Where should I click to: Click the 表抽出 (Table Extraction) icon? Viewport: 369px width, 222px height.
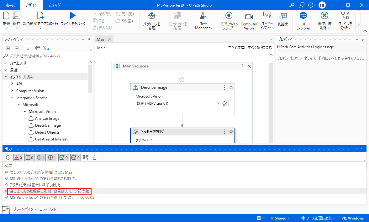[283, 16]
